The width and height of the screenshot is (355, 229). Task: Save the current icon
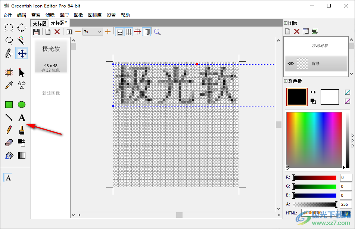36,32
